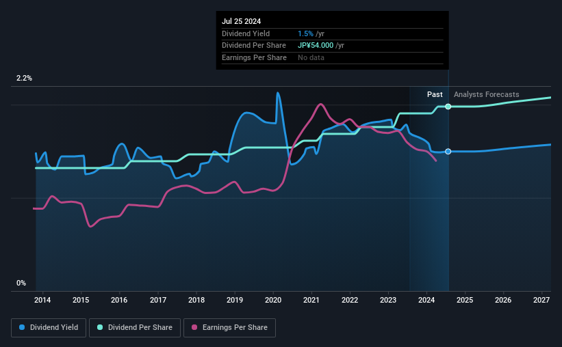Click the 2.2% y-axis label

click(24, 79)
